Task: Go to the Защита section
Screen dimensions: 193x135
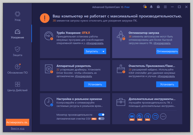Action: [x=17, y=52]
